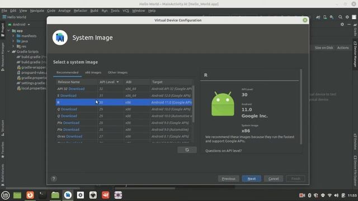The width and height of the screenshot is (358, 201).
Task: Click Download link for Oreo image
Action: 74,136
